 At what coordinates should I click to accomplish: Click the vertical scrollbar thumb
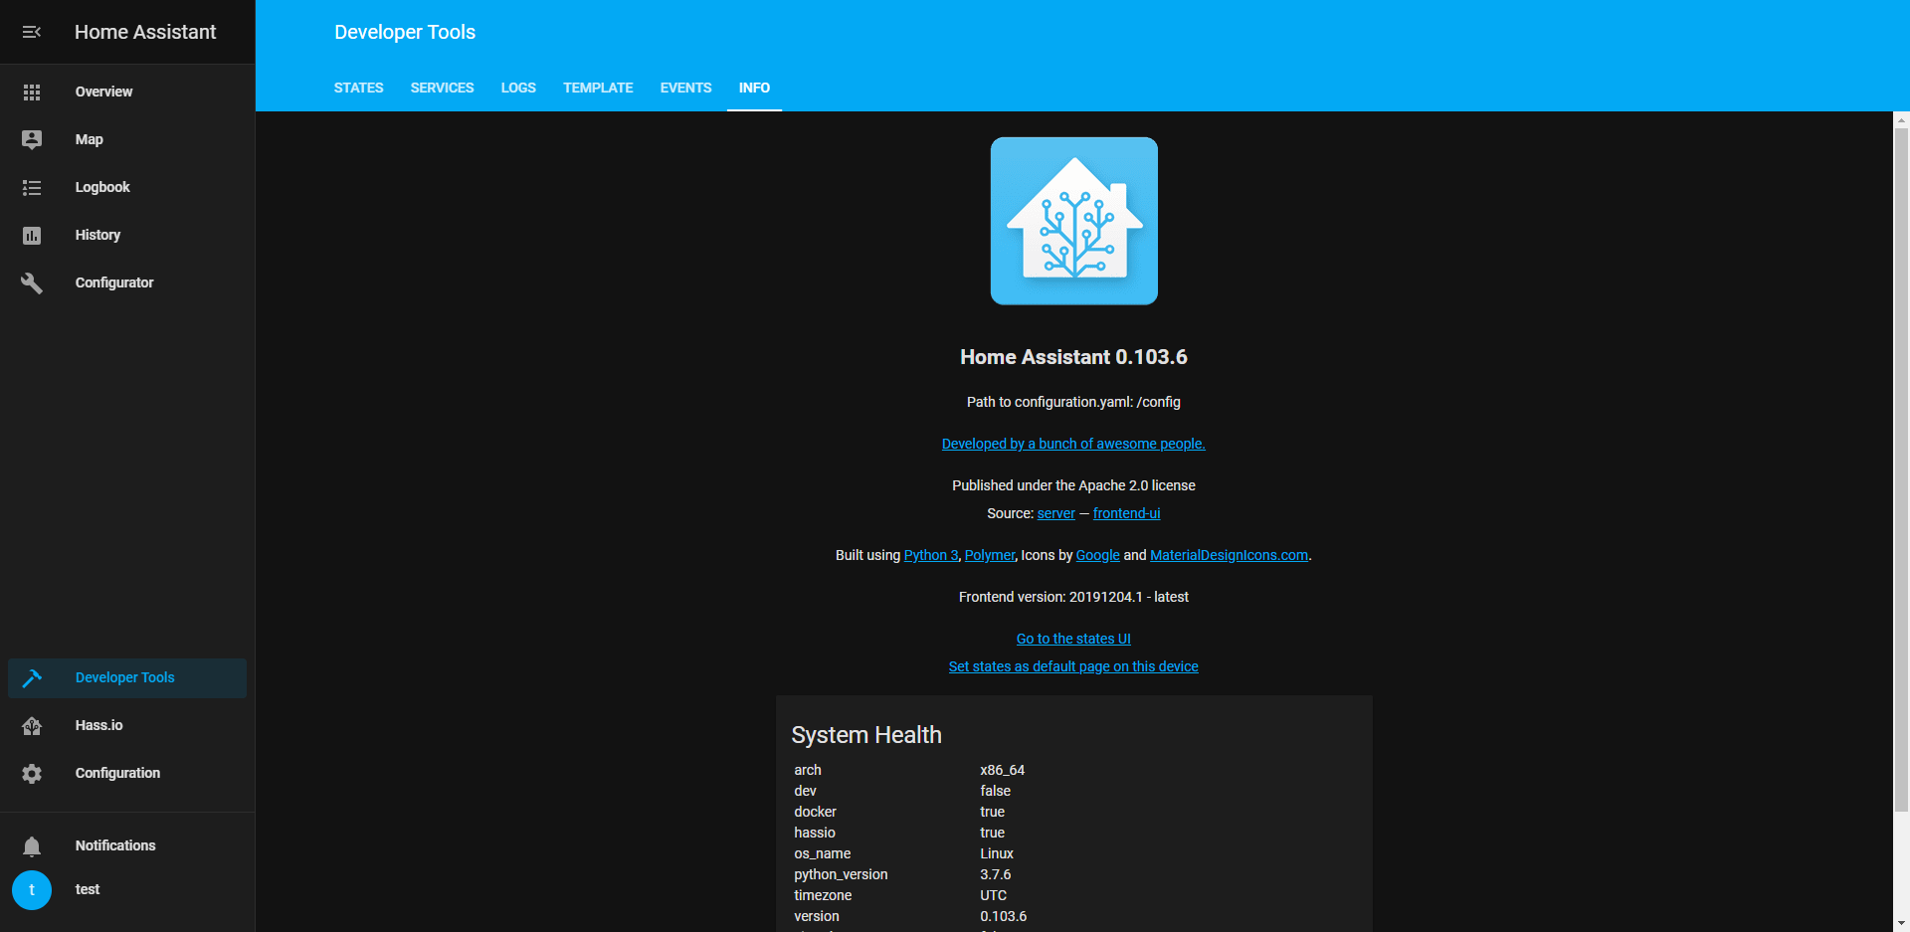point(1901,469)
